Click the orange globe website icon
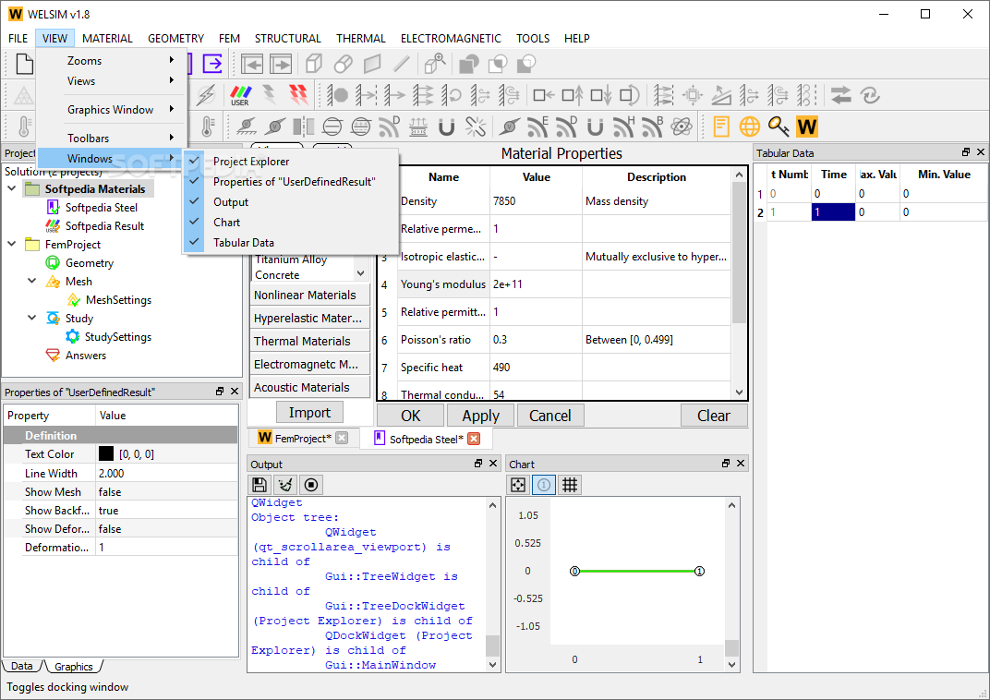This screenshot has height=700, width=990. coord(750,127)
